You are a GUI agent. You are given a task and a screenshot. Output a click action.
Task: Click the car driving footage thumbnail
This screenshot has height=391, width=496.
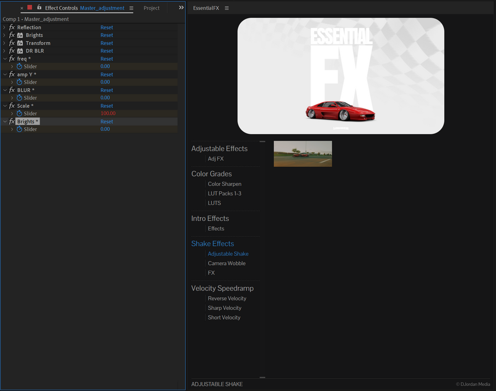pyautogui.click(x=303, y=154)
